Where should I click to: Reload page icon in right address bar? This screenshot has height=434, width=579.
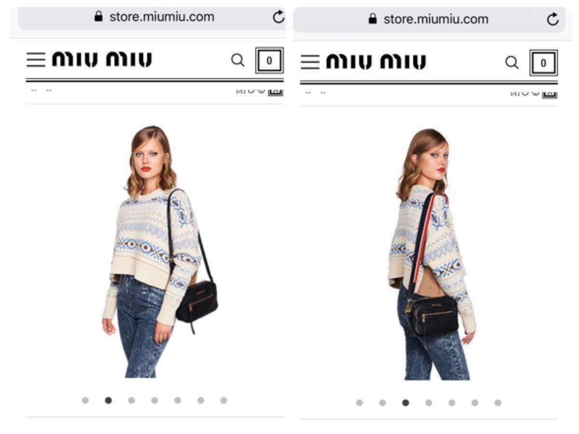click(552, 19)
